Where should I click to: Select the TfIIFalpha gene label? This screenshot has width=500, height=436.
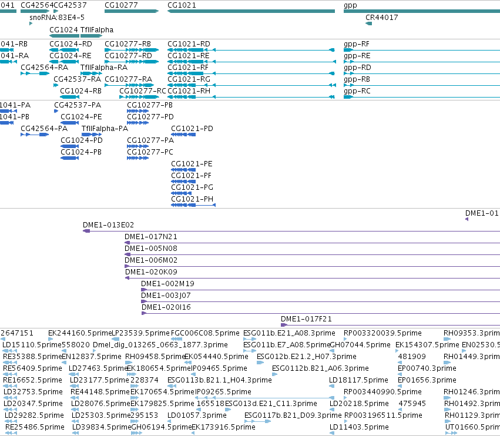pos(97,29)
